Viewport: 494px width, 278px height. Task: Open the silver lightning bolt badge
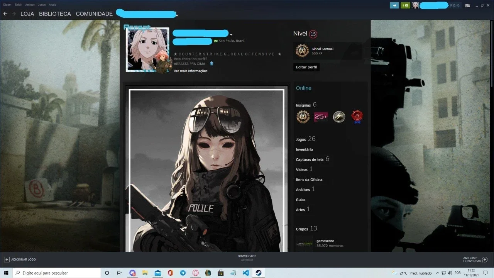(x=339, y=116)
